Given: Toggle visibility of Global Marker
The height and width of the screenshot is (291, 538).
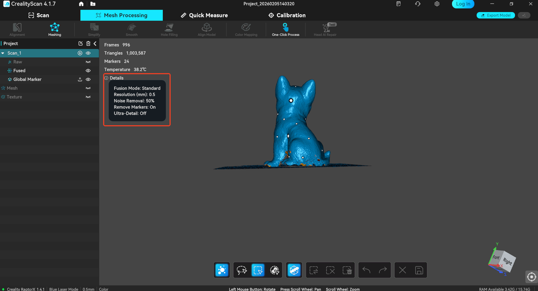Looking at the screenshot, I should 88,79.
